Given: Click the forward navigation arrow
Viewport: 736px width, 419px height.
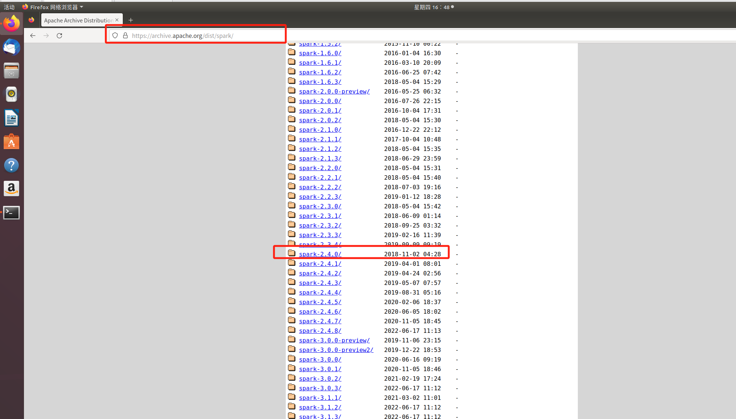Looking at the screenshot, I should [x=46, y=36].
